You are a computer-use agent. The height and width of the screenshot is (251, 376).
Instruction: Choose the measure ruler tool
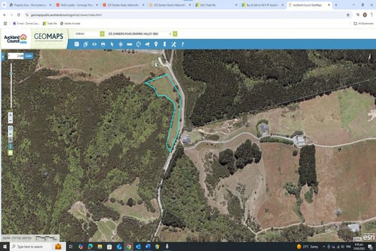[x=129, y=44]
